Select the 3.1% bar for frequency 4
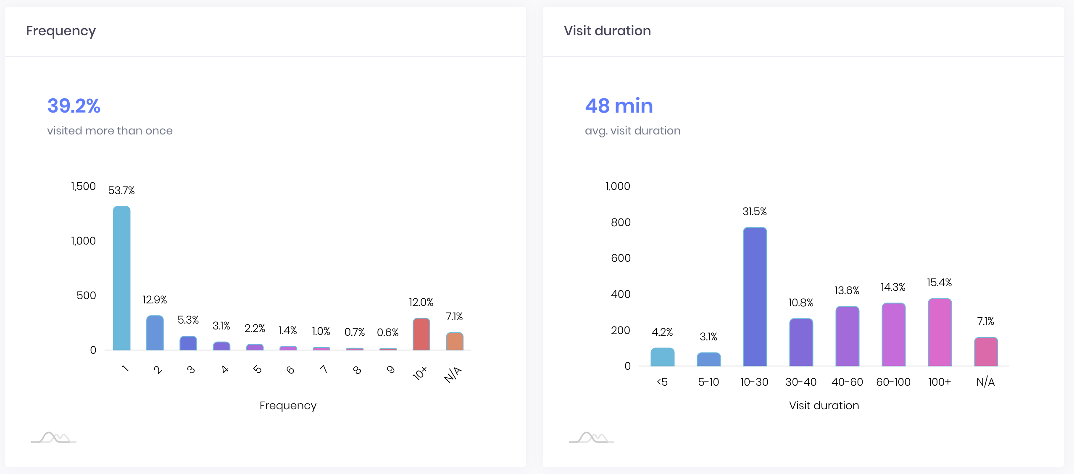Image resolution: width=1074 pixels, height=474 pixels. pos(221,346)
